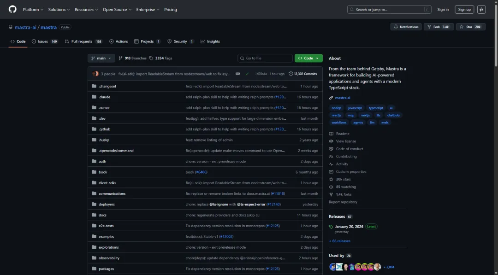Star the repository with Star button

point(471,27)
